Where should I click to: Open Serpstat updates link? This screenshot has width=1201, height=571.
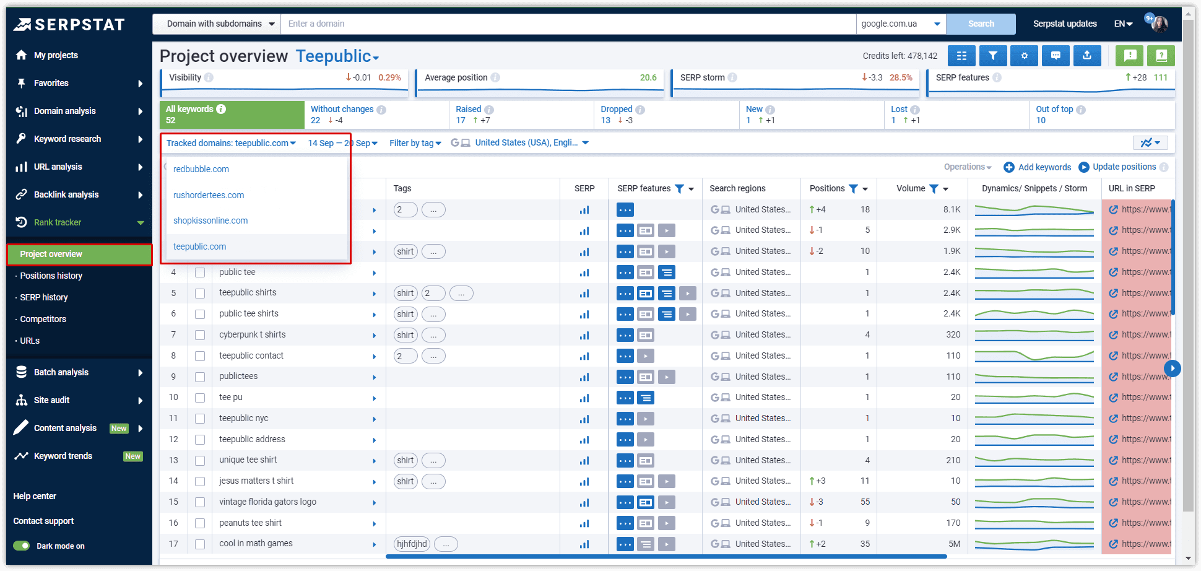click(x=1065, y=24)
